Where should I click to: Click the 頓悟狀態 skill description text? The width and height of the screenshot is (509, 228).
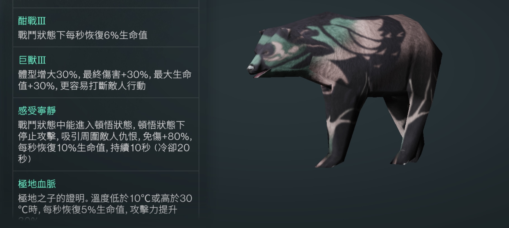coord(105,142)
